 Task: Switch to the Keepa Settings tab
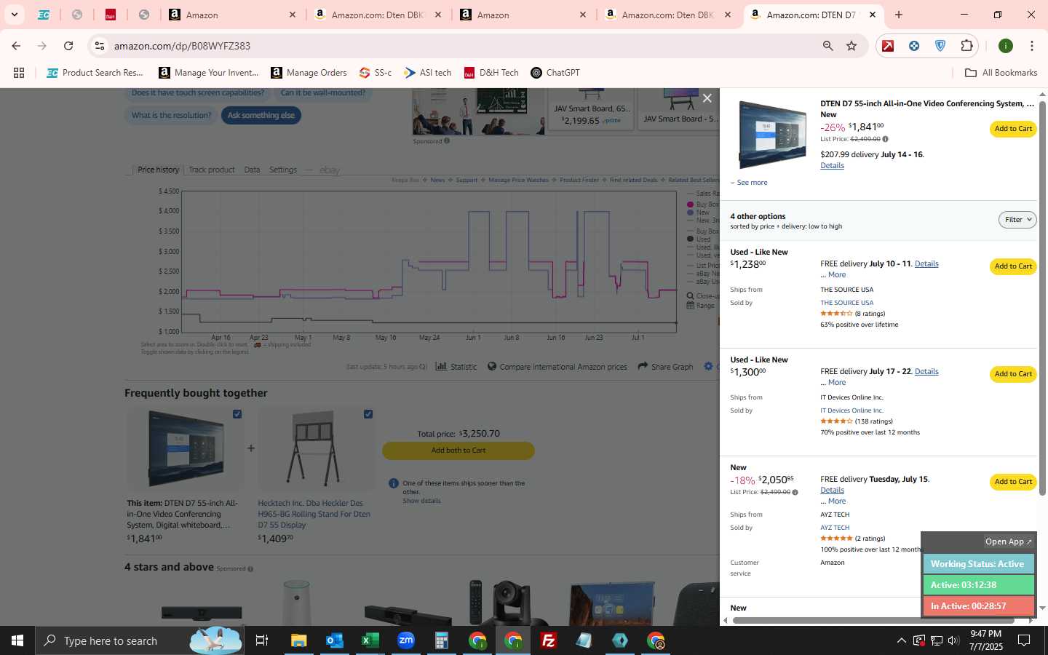coord(283,170)
